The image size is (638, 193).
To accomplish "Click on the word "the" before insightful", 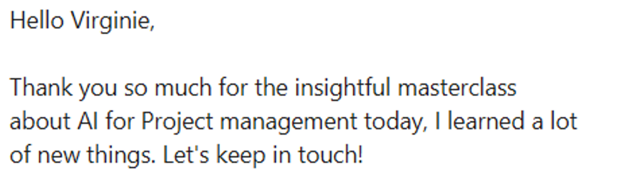I will click(271, 88).
